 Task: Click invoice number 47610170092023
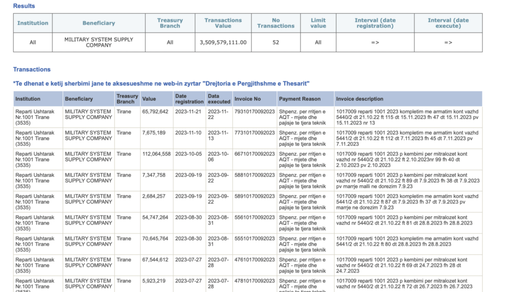(254, 260)
